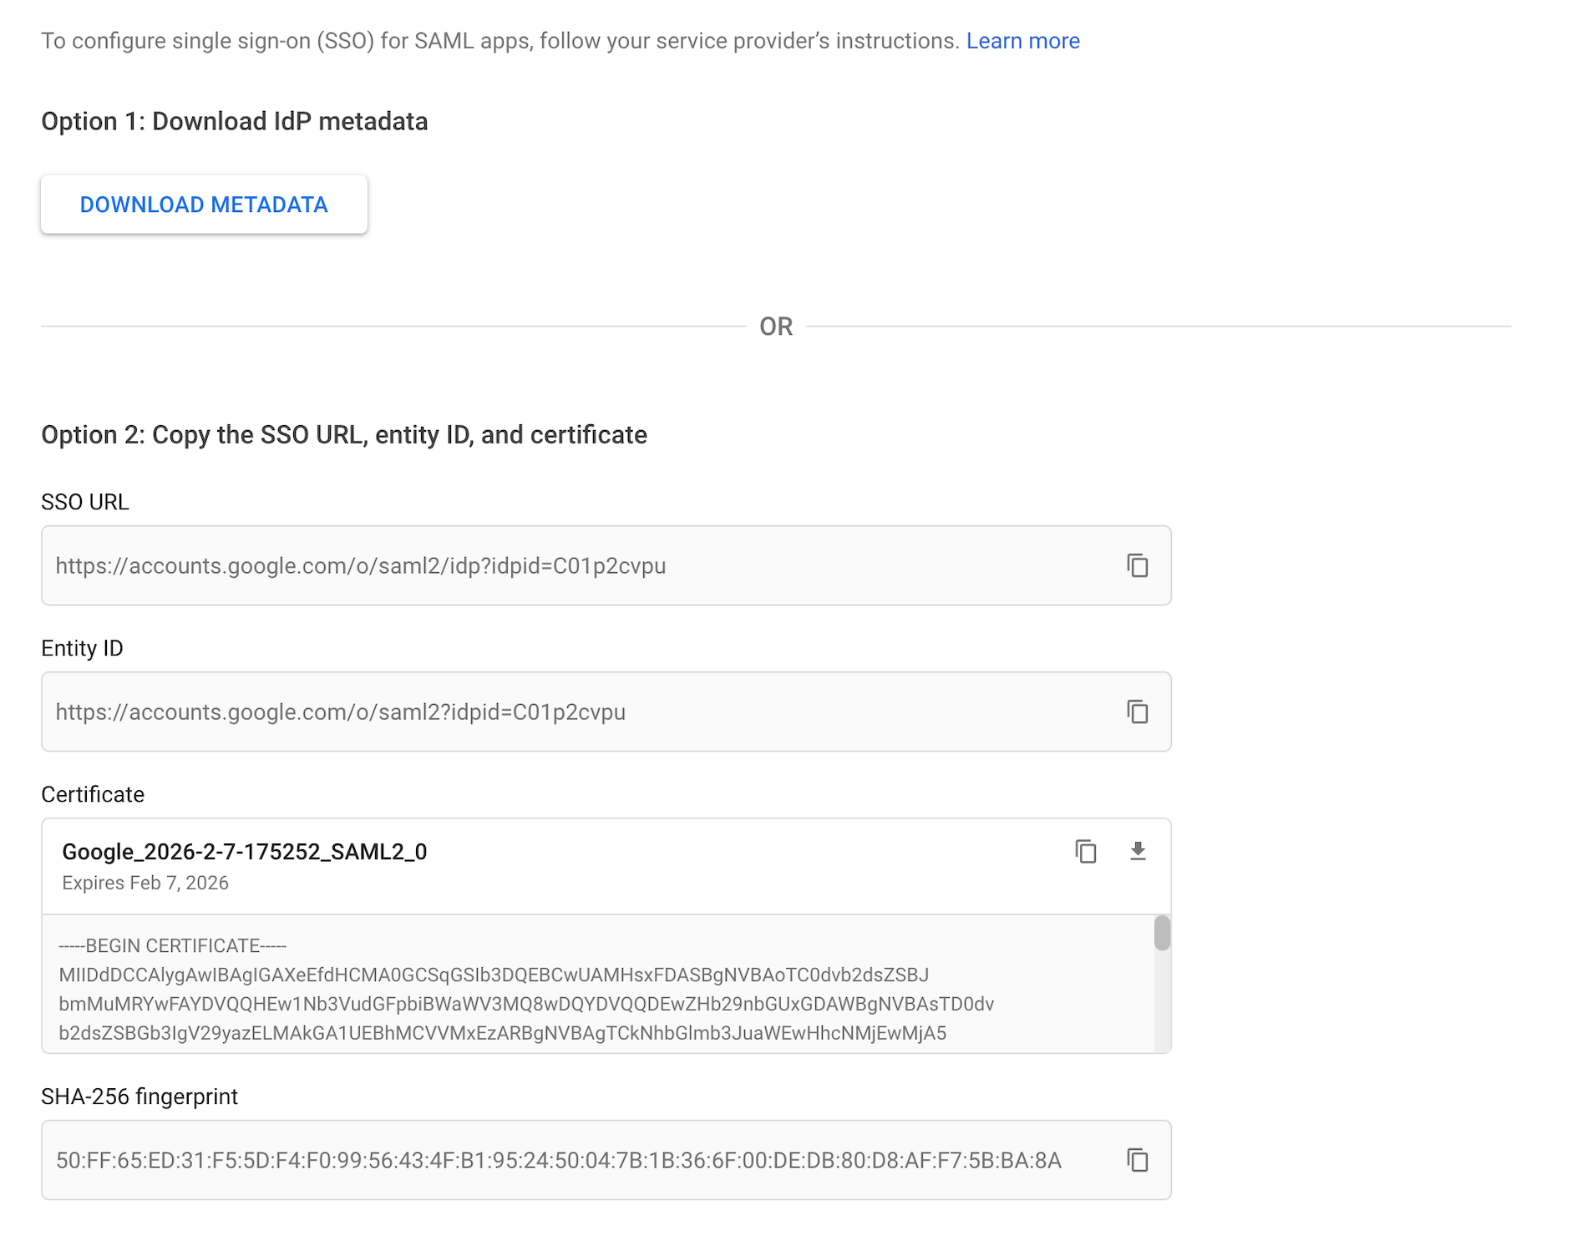This screenshot has width=1582, height=1246.
Task: Click the SHA-256 fingerprint label
Action: 139,1097
